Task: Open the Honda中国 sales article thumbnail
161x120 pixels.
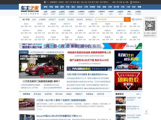Action: point(27,117)
